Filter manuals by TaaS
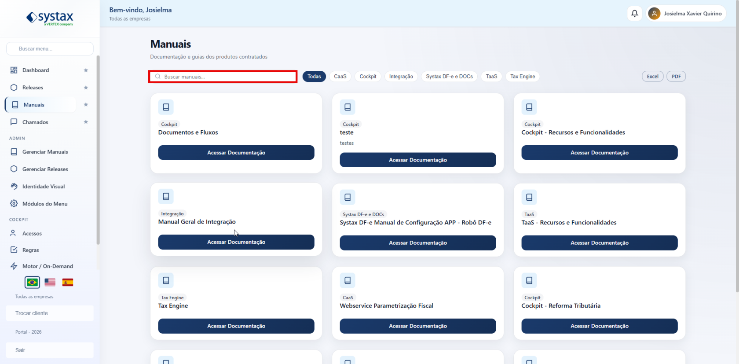The image size is (739, 364). point(491,77)
